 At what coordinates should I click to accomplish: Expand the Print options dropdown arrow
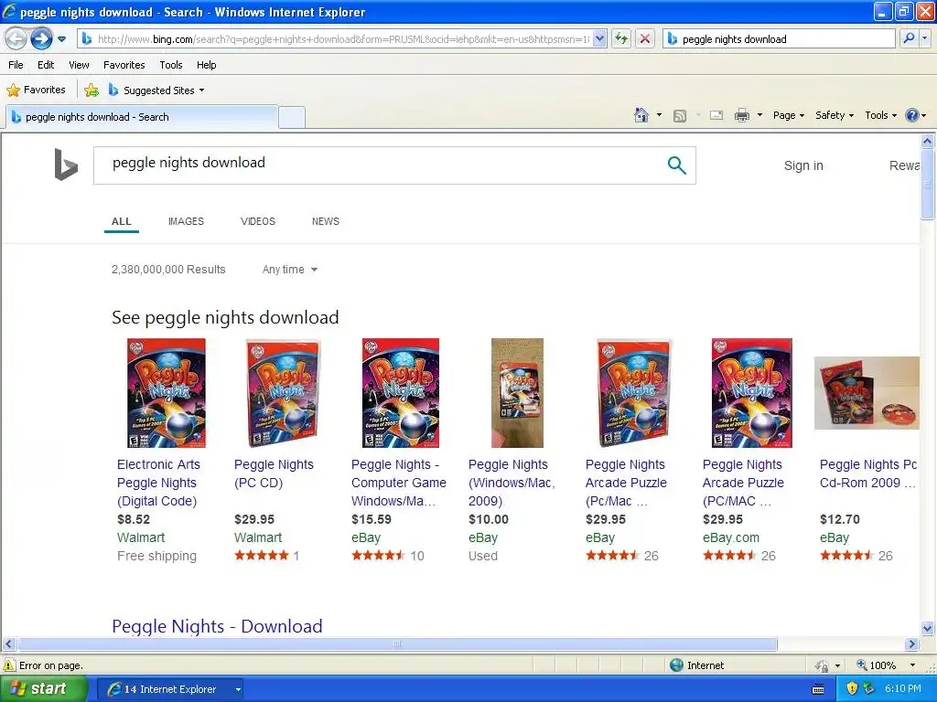click(x=759, y=115)
